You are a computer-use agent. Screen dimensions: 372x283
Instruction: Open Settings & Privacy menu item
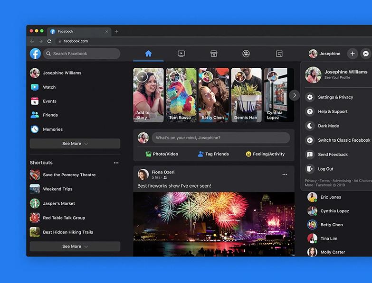(338, 97)
